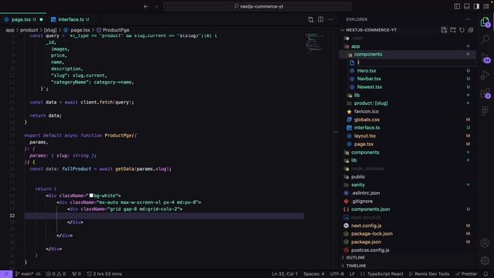Open the Explorer view in activity bar

click(485, 22)
